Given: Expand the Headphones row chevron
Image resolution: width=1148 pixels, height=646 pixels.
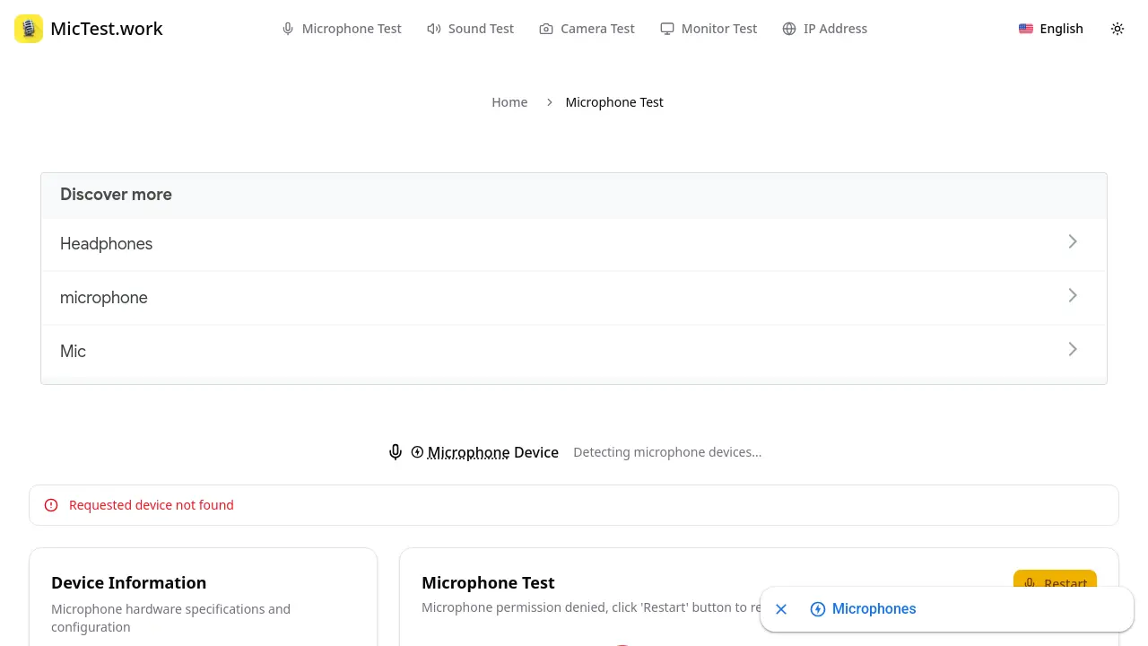Looking at the screenshot, I should [1073, 242].
